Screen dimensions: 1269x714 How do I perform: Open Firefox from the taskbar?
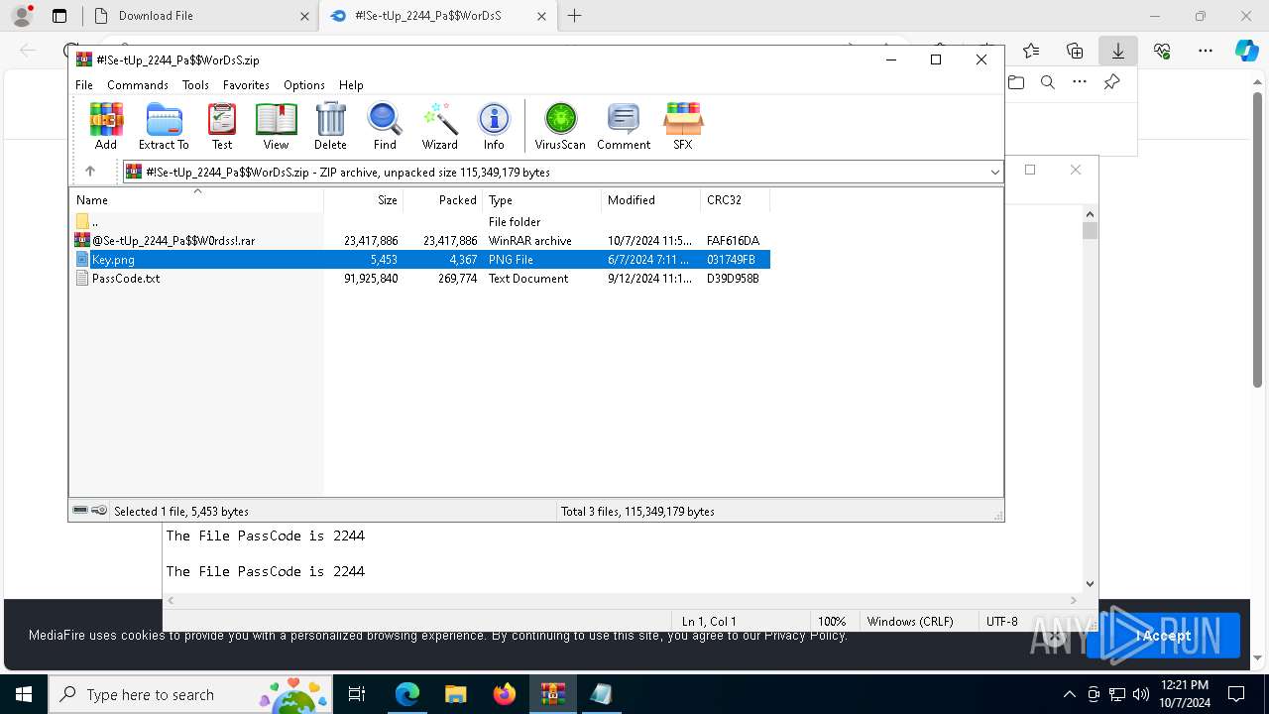pos(505,694)
